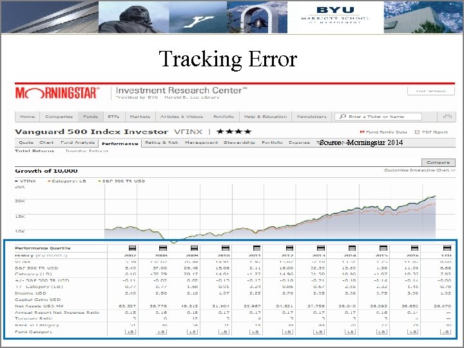Switch to the Chart tab
This screenshot has height=348, width=464.
(46, 142)
